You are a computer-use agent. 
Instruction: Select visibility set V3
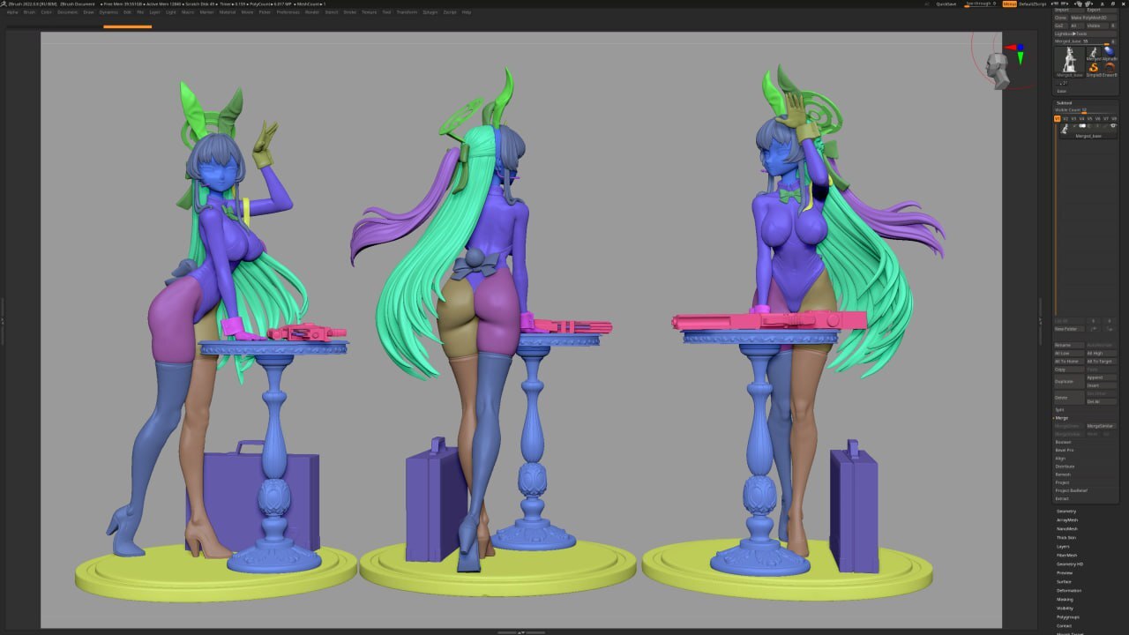tap(1073, 118)
